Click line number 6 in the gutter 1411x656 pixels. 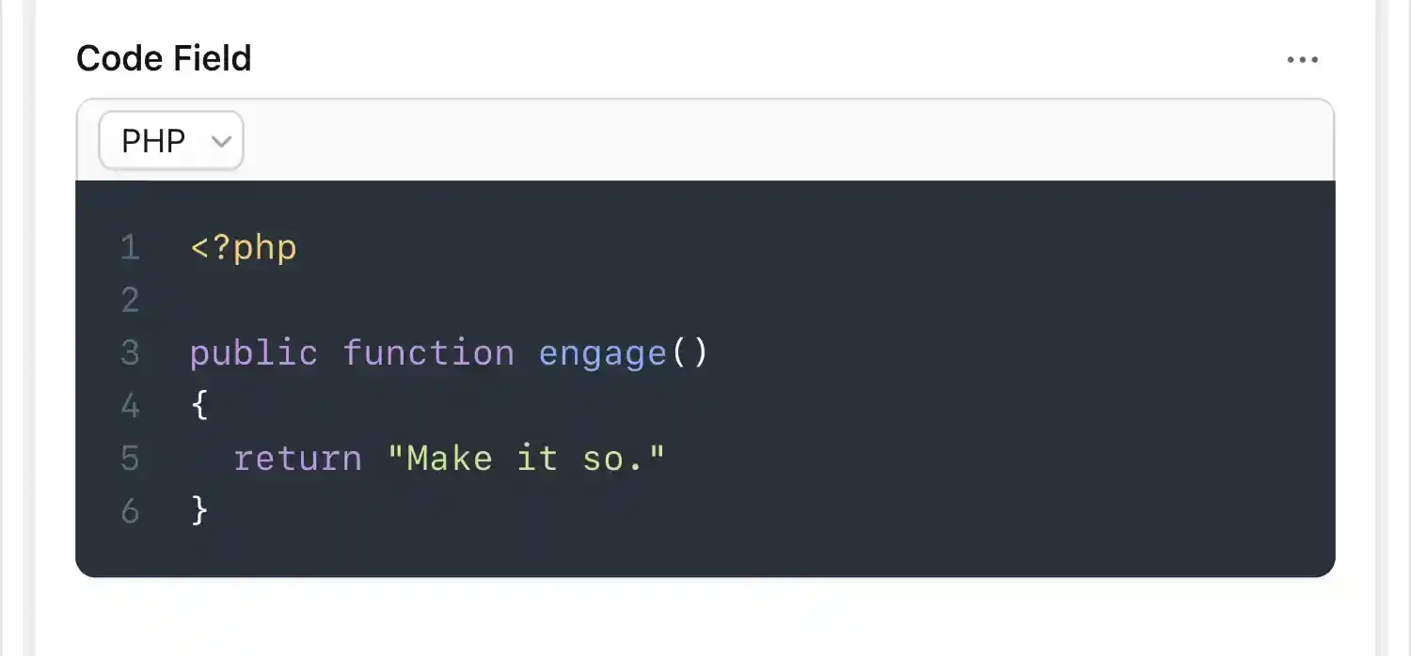pyautogui.click(x=130, y=511)
